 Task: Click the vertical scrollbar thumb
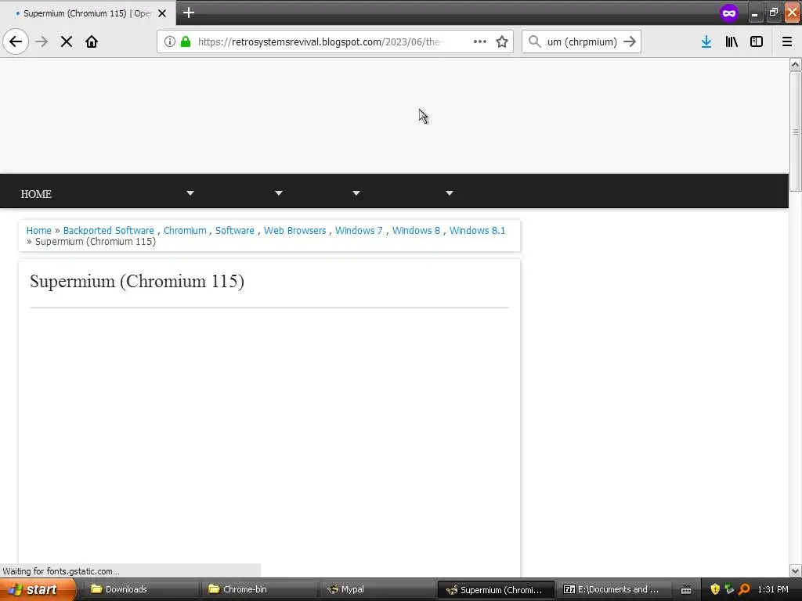(795, 131)
